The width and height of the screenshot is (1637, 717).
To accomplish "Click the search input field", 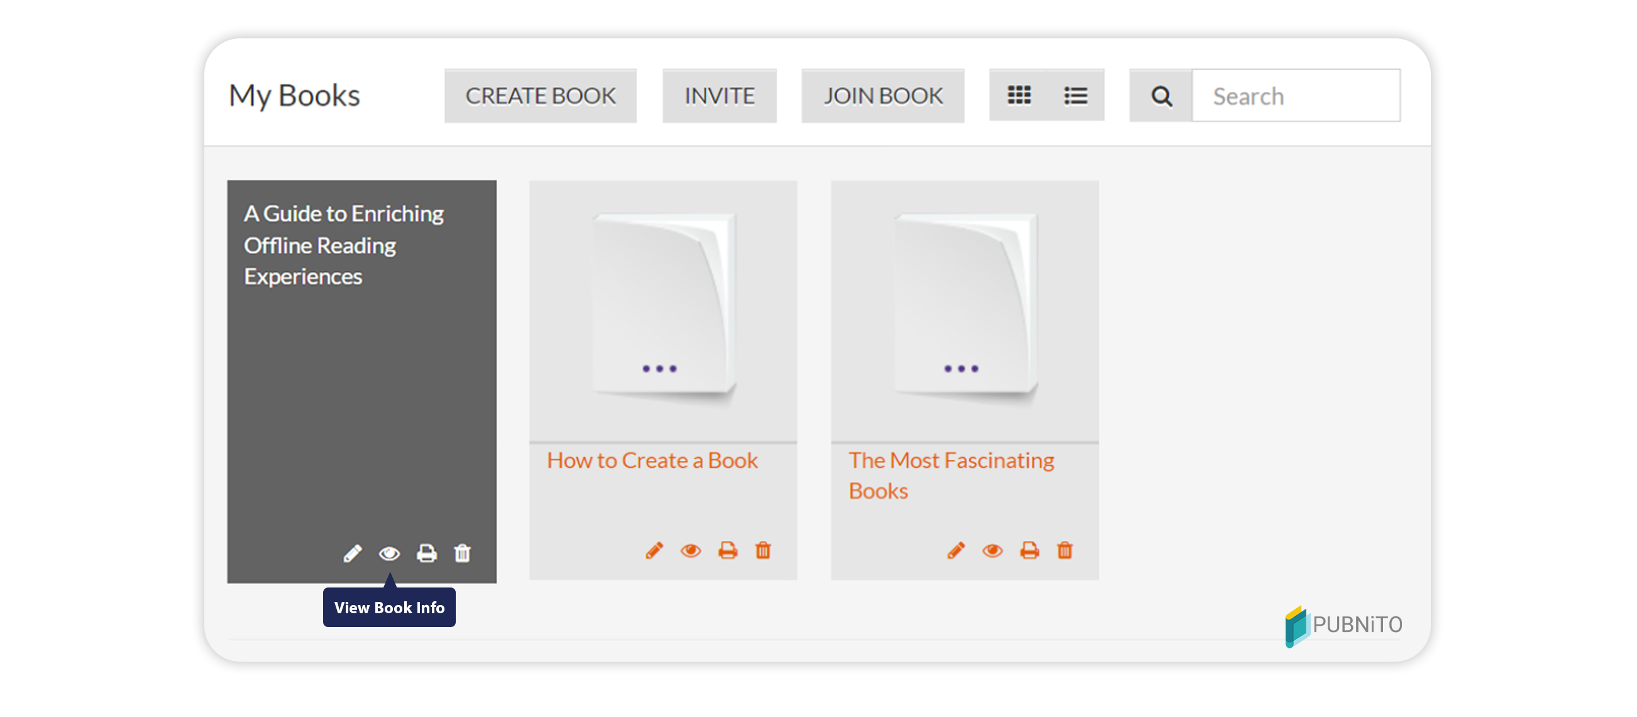I will pyautogui.click(x=1299, y=95).
